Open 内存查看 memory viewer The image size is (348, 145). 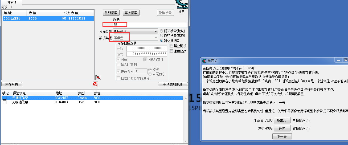(x=12, y=84)
